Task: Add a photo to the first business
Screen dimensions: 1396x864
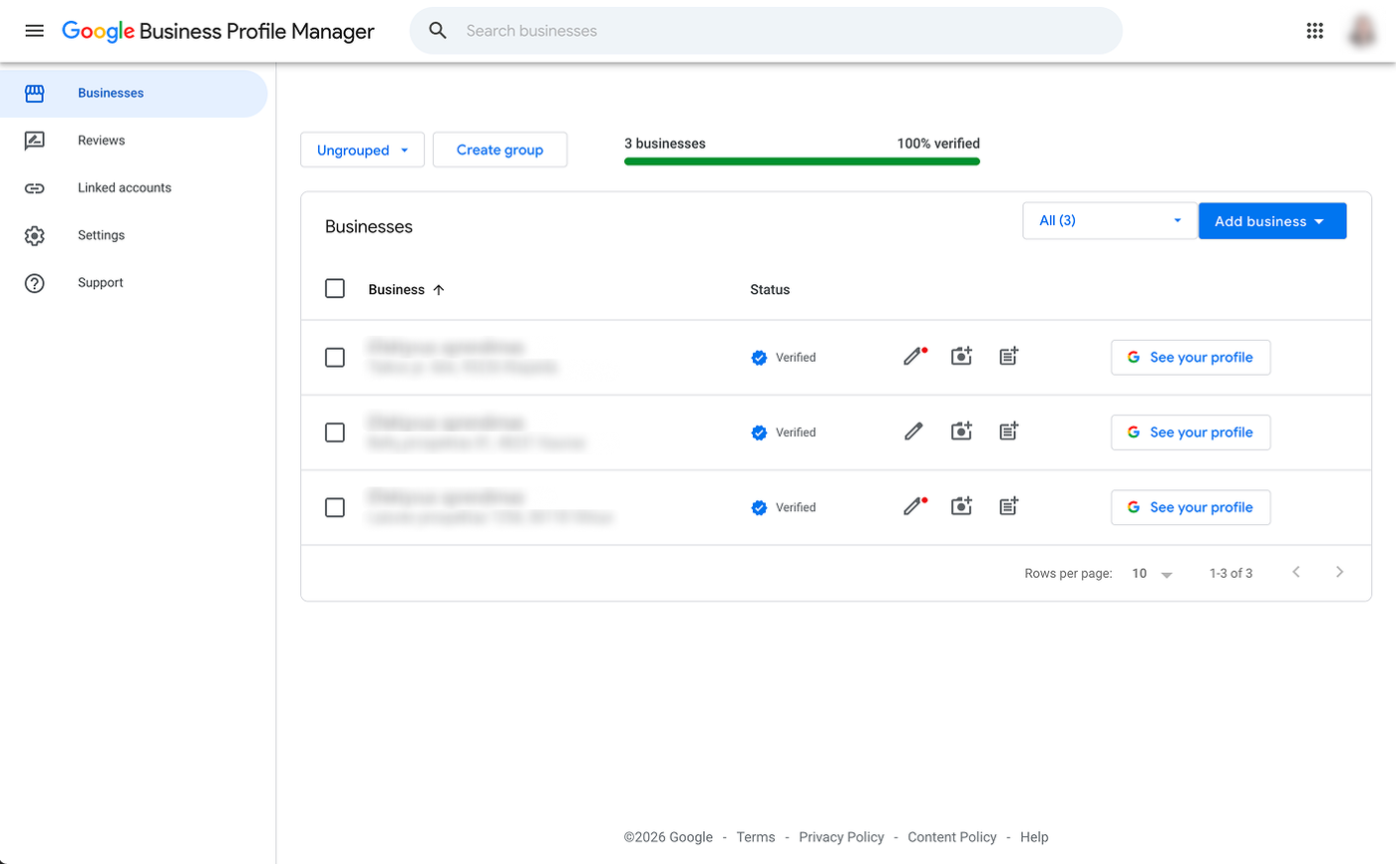Action: pos(961,357)
